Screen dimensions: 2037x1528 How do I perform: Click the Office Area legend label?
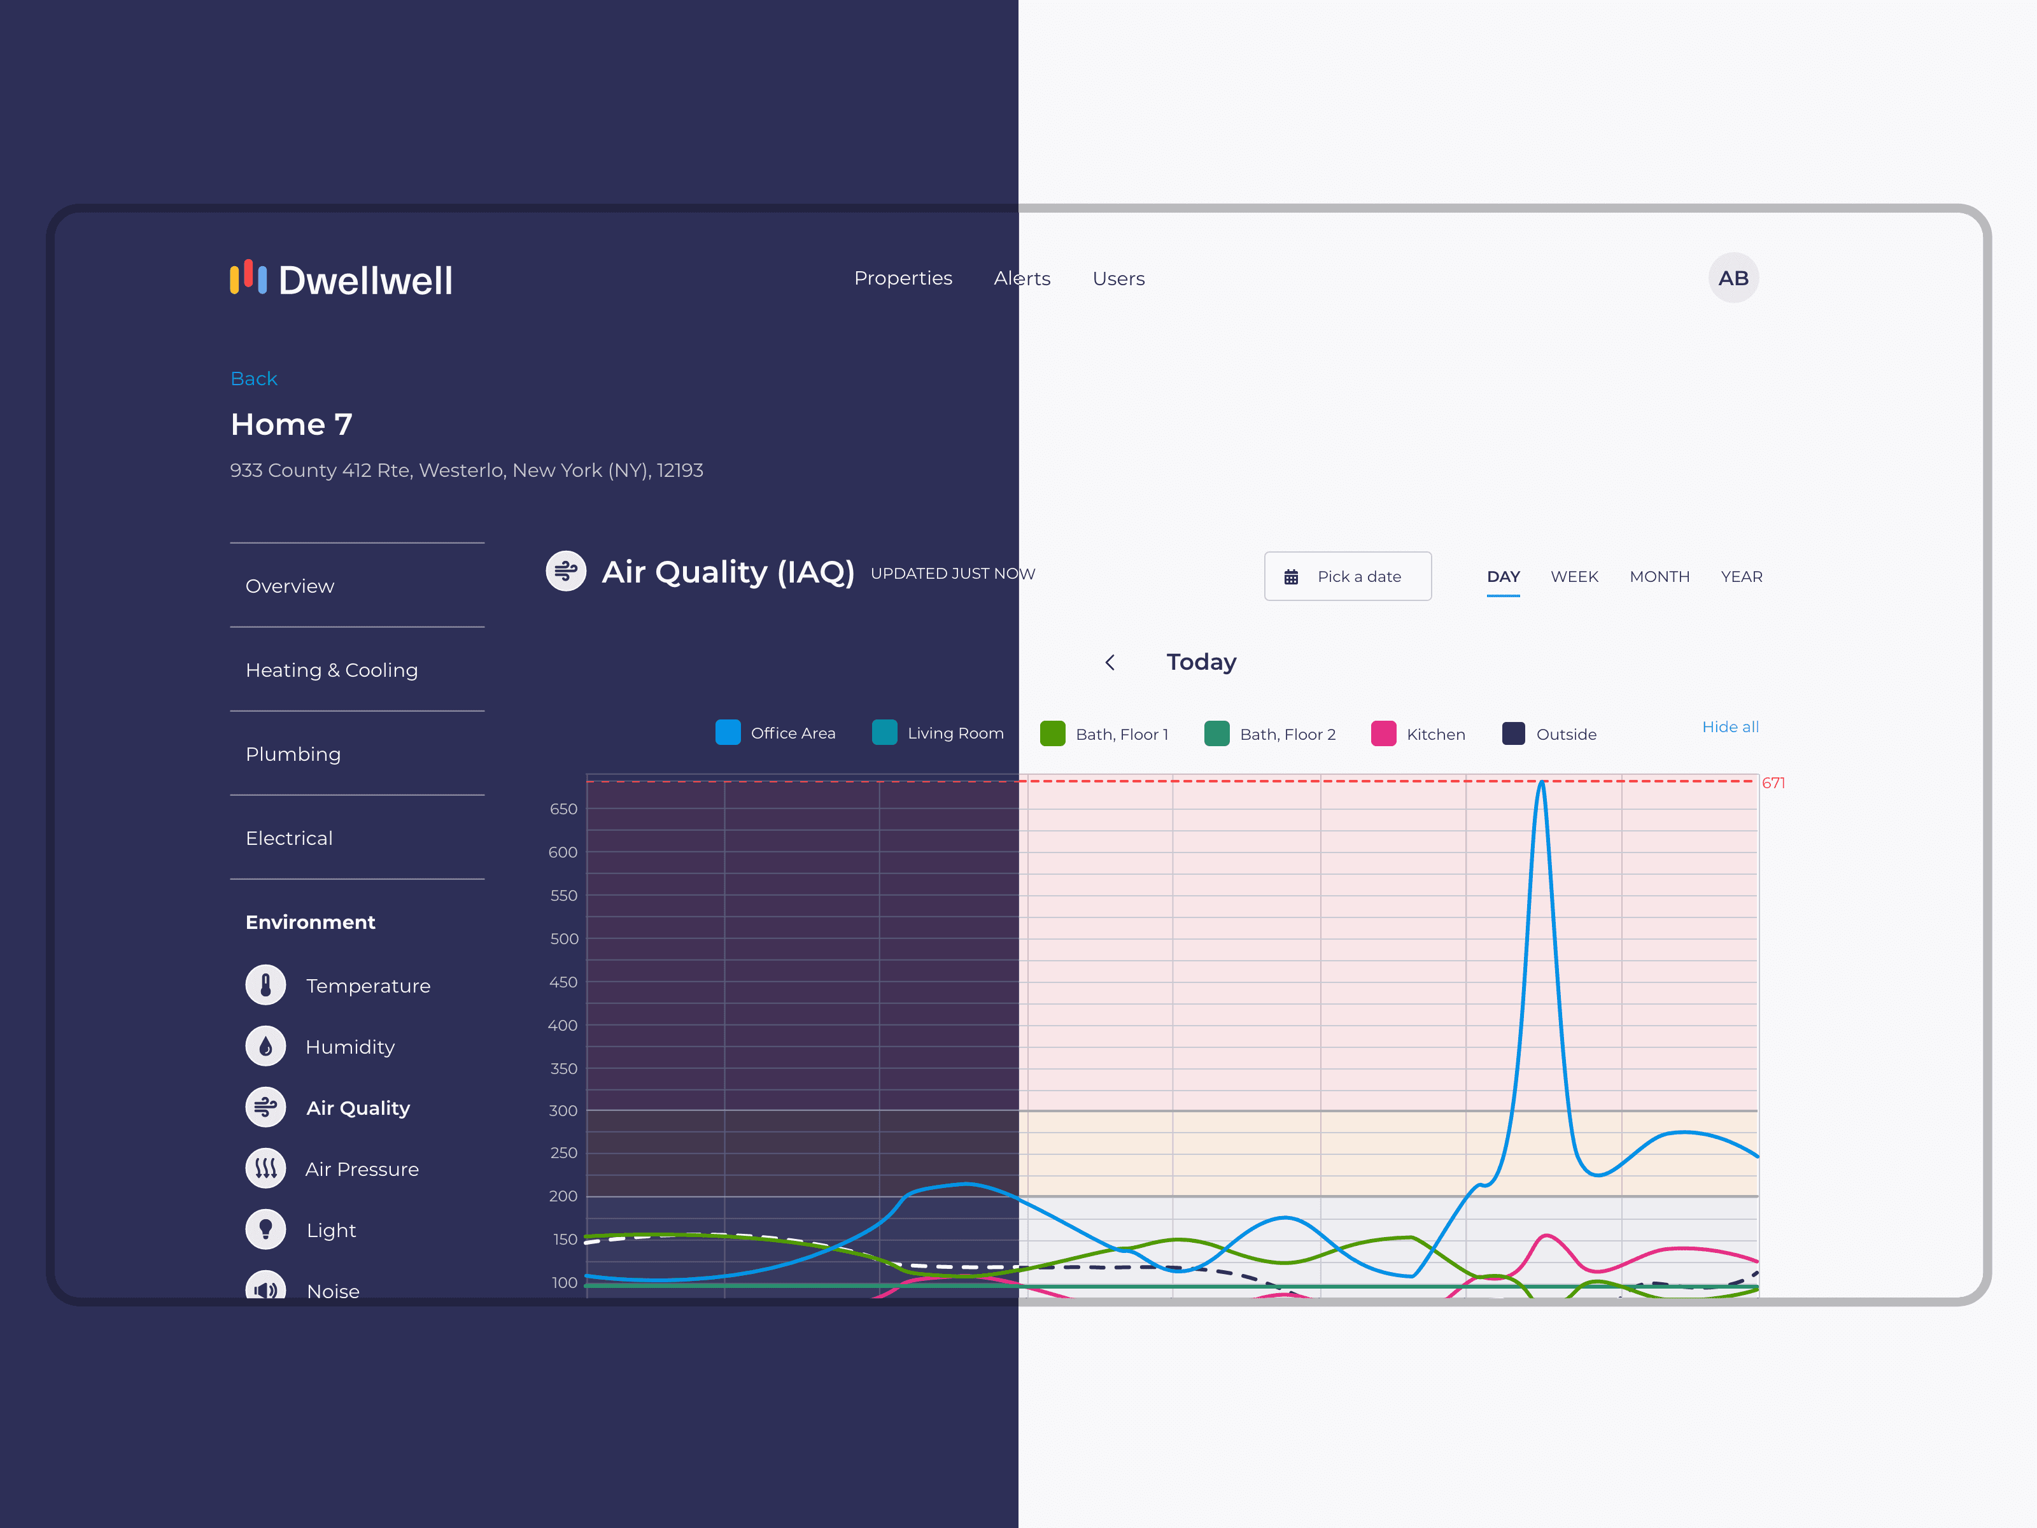click(x=793, y=733)
